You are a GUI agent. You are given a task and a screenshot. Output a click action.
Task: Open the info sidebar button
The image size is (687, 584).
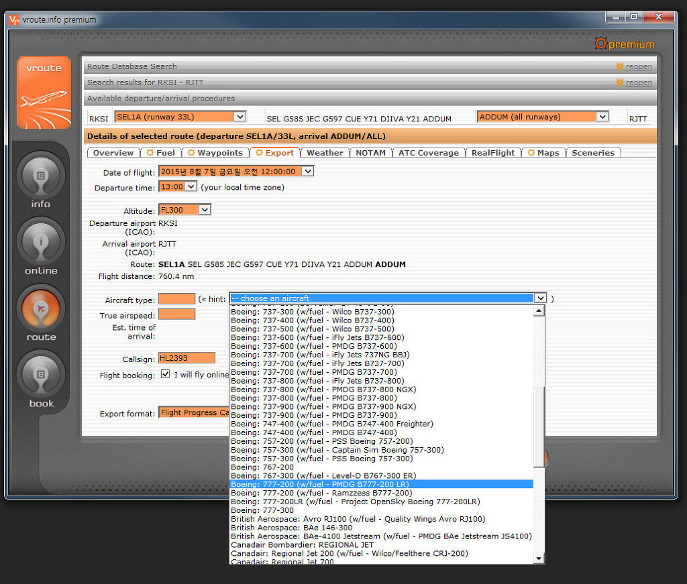41,175
